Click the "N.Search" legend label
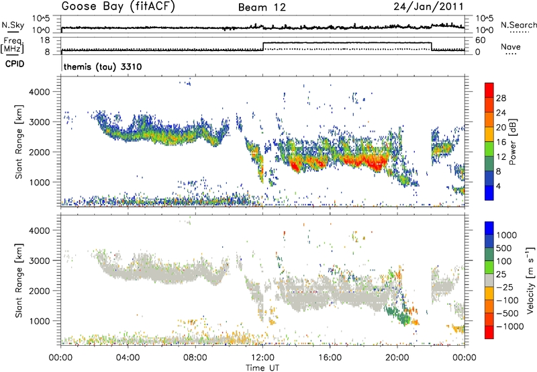Screen dimensions: 537x372 (518, 25)
